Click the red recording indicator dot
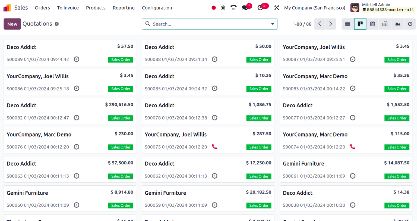Viewport: 417px width, 221px height. (214, 8)
